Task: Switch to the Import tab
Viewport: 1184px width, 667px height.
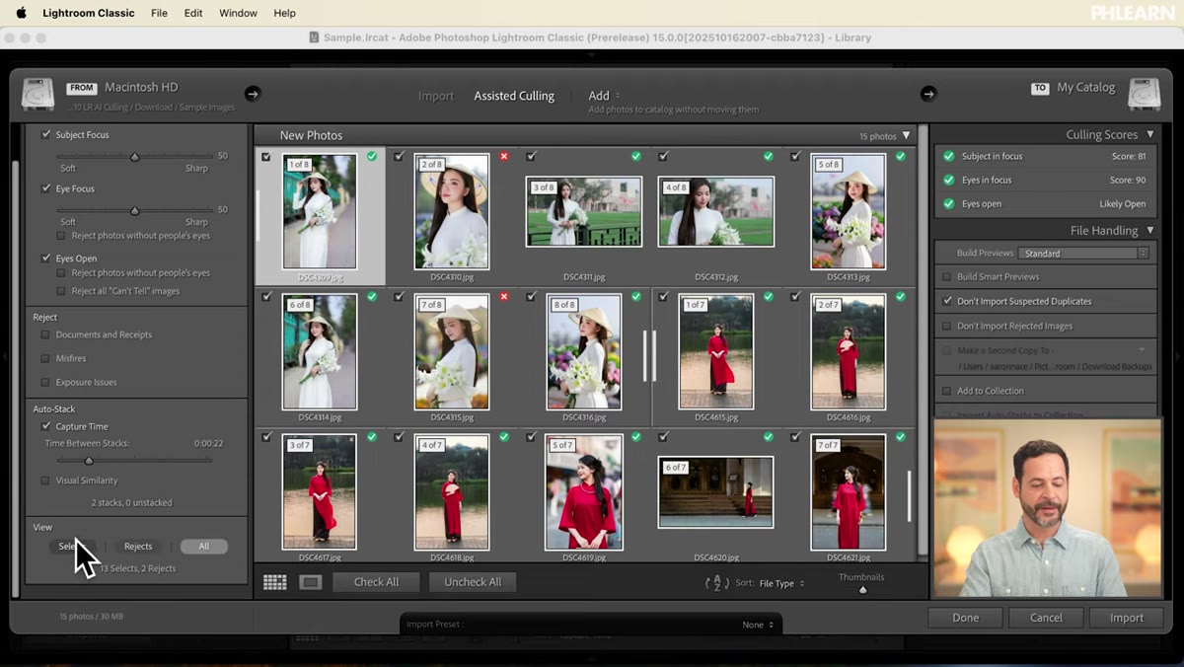Action: click(x=436, y=96)
